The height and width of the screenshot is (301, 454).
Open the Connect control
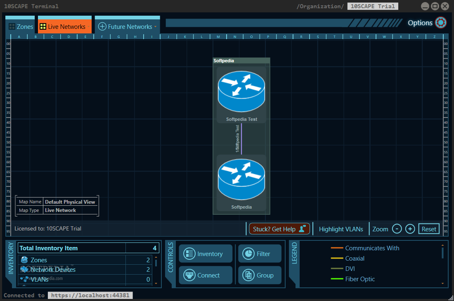coord(206,275)
